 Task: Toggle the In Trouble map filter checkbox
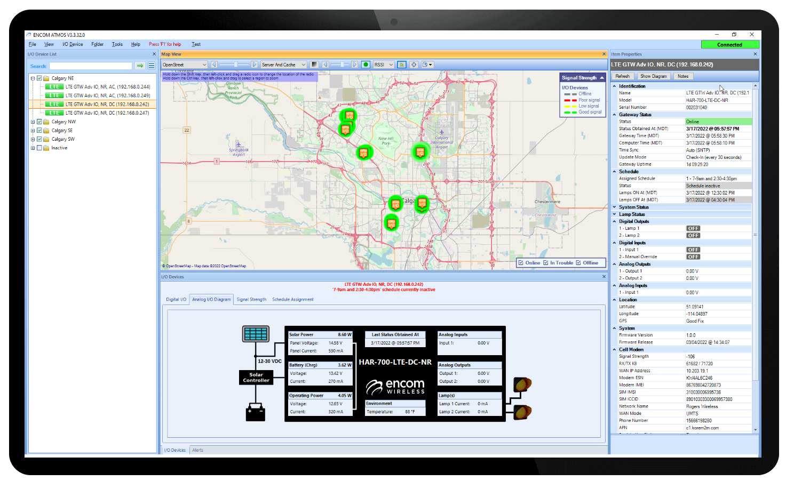546,263
